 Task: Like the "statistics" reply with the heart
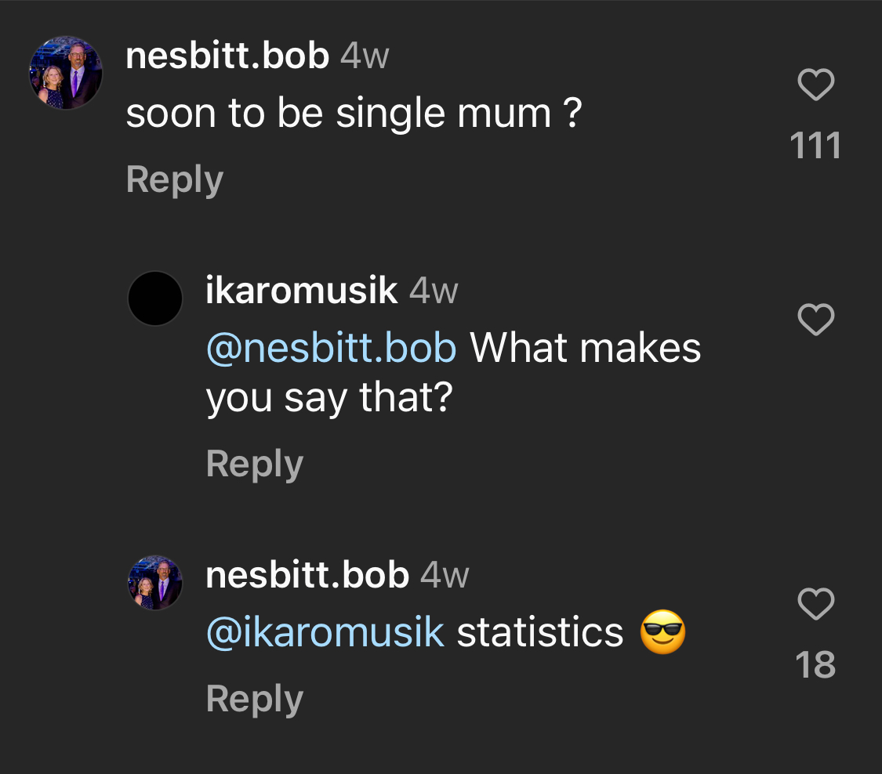coord(815,604)
